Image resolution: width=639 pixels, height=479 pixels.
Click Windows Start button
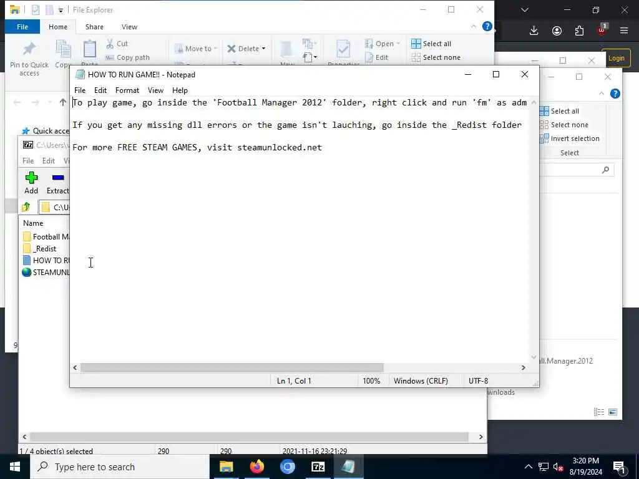(x=15, y=467)
